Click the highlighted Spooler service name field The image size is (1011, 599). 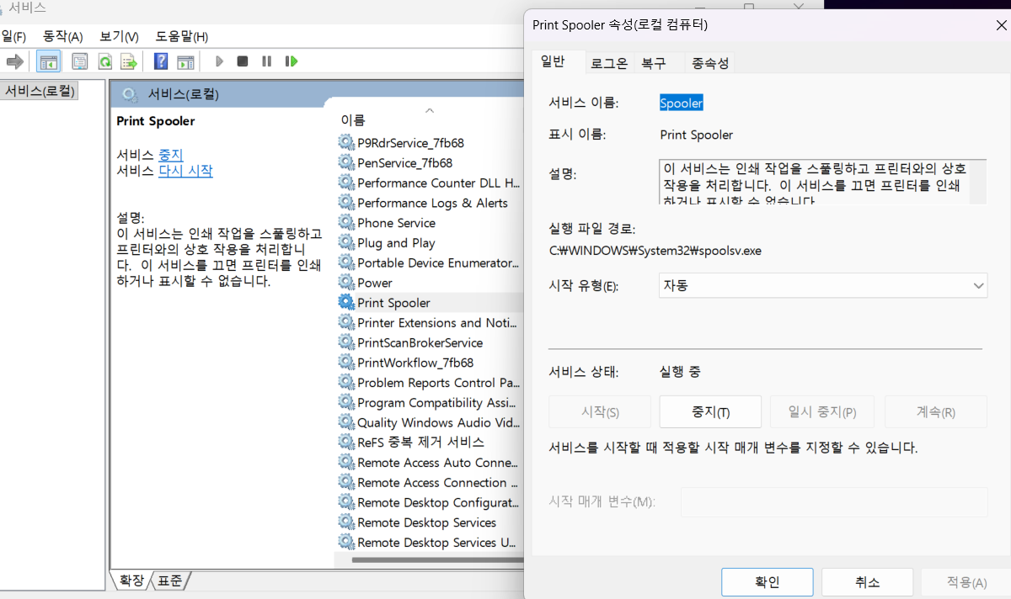tap(681, 103)
